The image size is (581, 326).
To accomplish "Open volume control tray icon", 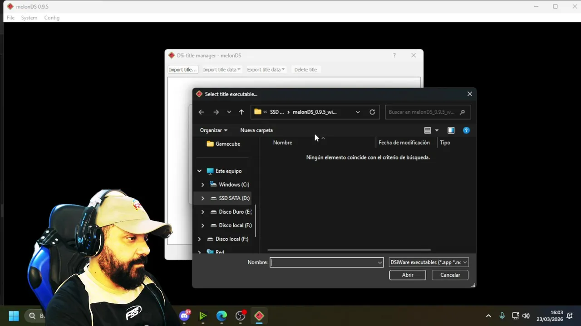I will 526,316.
